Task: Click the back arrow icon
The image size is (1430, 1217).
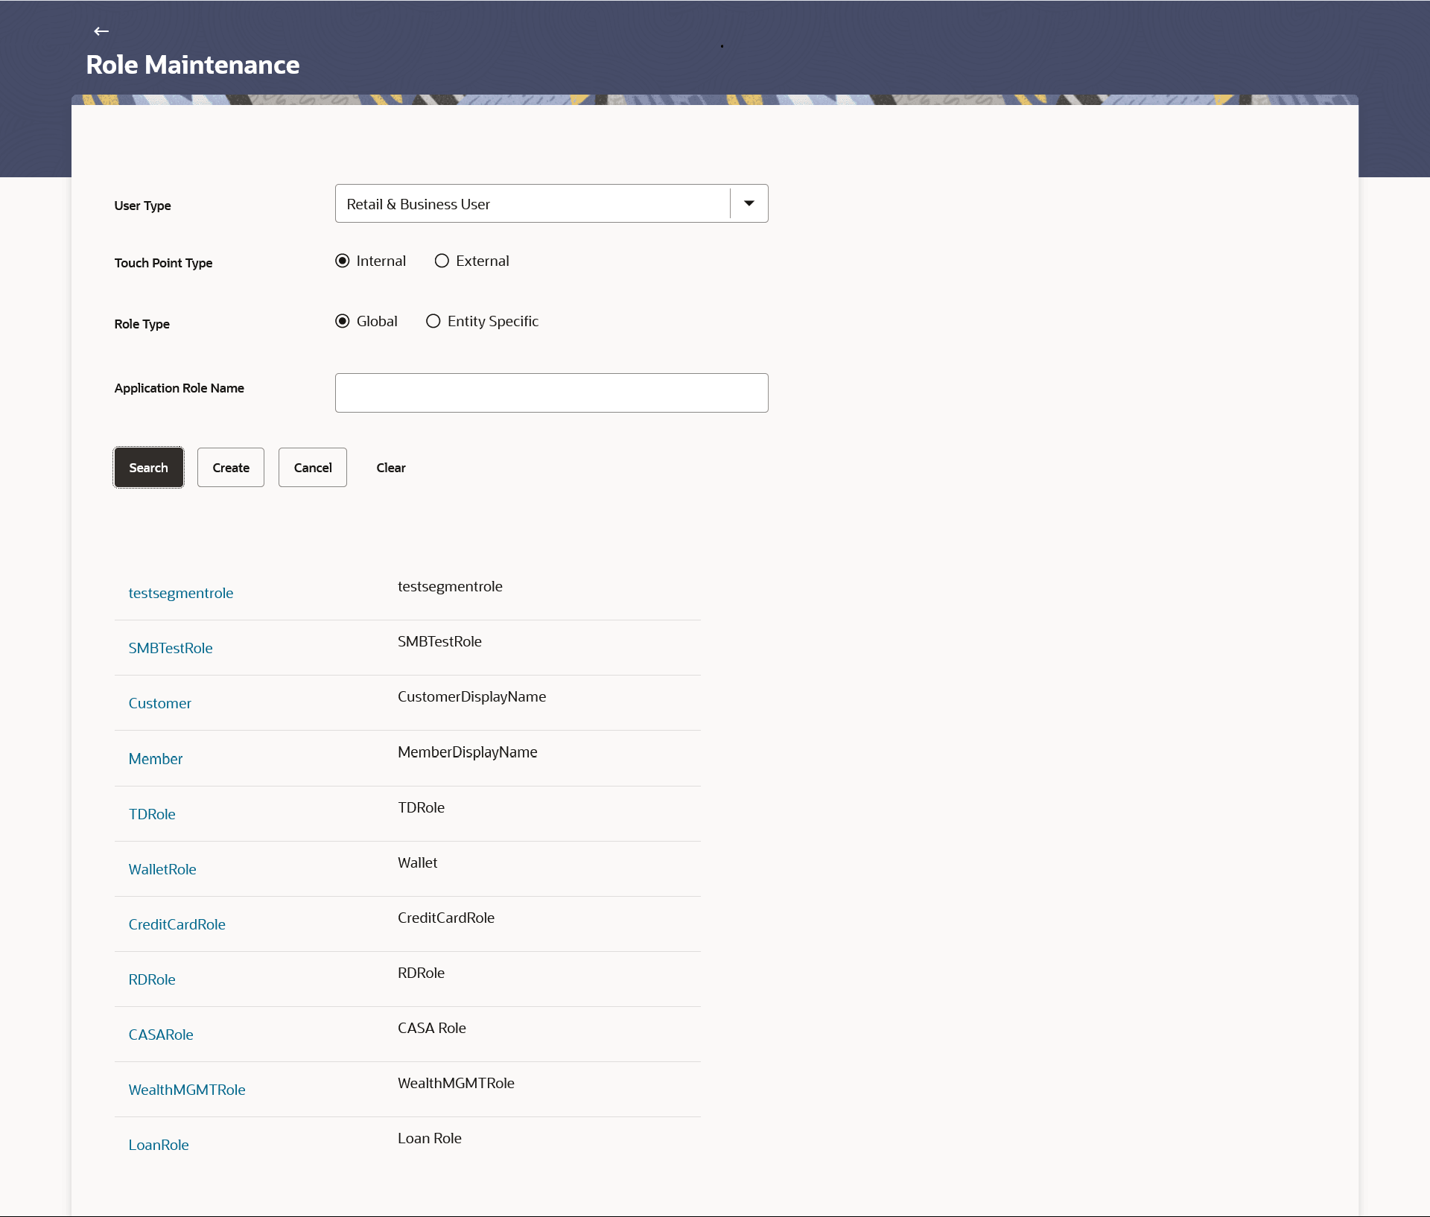Action: (x=101, y=31)
